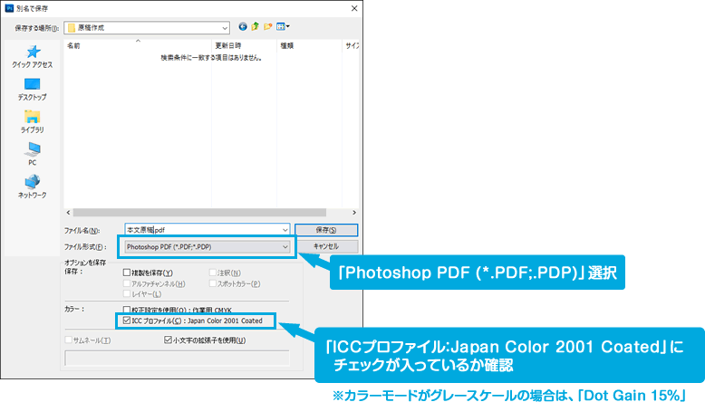Open the ファイル形式 Photoshop PDF dropdown
The height and width of the screenshot is (402, 705).
[x=285, y=246]
